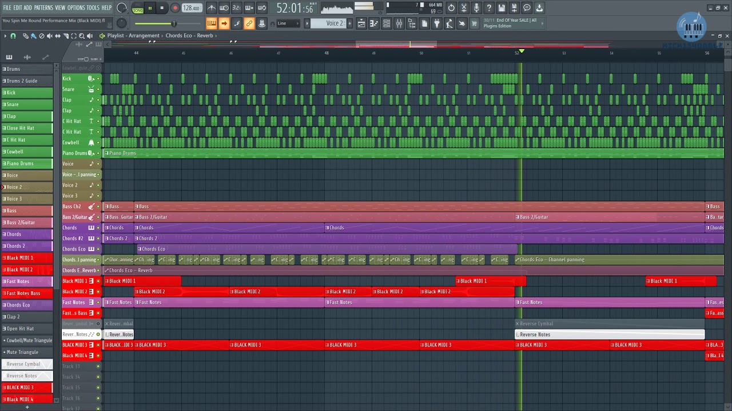Mute the Chords Eco track LED

pyautogui.click(x=98, y=249)
